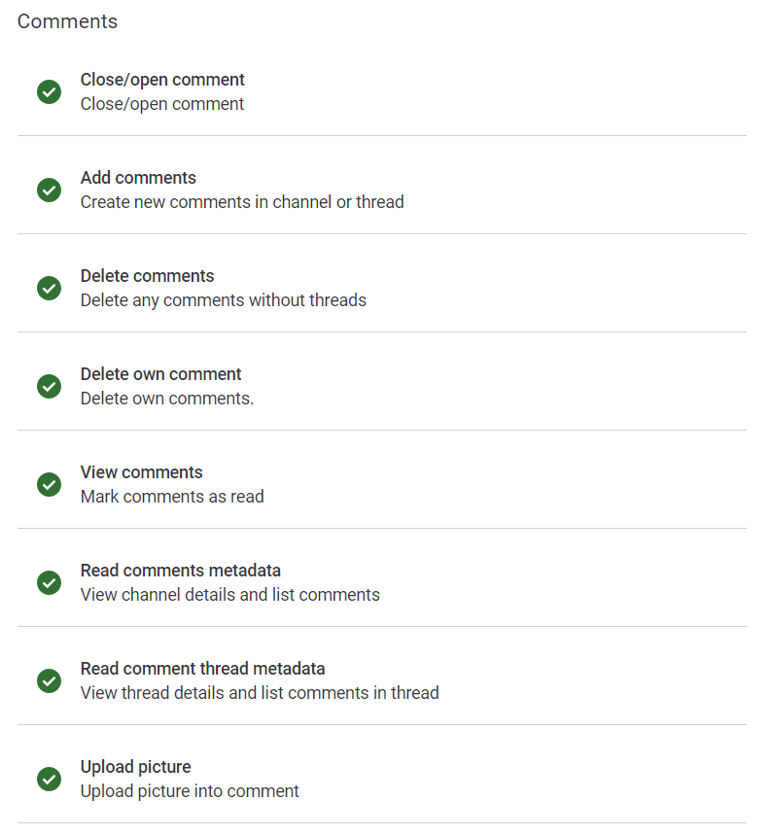
Task: Click the Comments section header
Action: [x=67, y=20]
